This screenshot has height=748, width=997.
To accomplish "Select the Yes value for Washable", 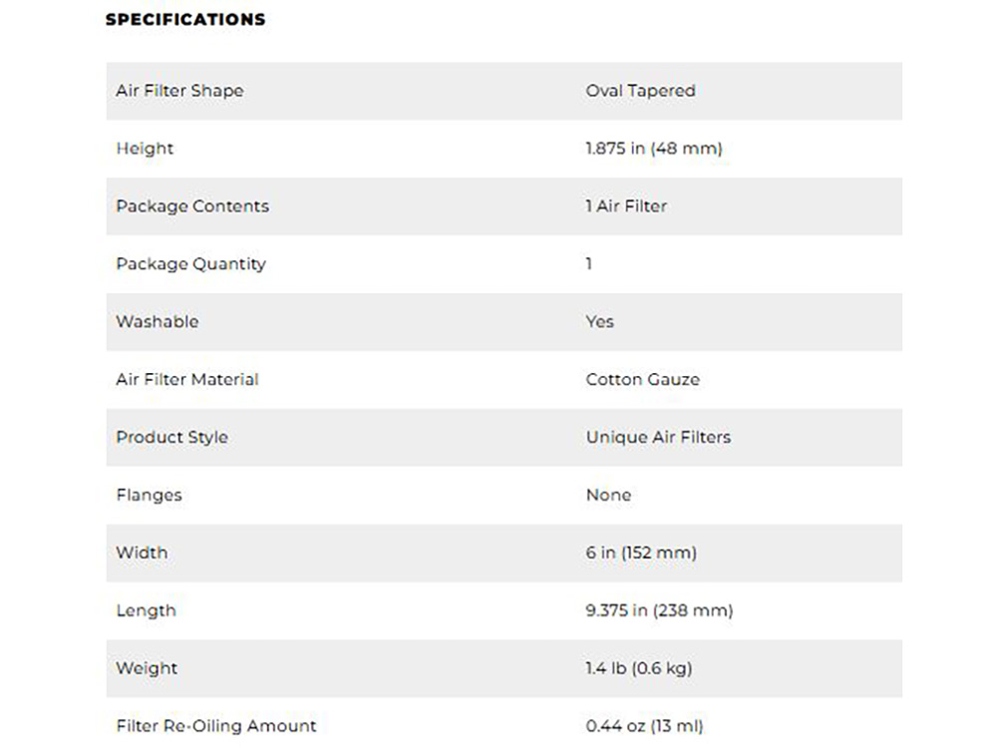I will click(x=599, y=322).
